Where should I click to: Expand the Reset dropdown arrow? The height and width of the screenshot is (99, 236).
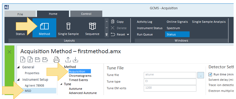pos(128,34)
